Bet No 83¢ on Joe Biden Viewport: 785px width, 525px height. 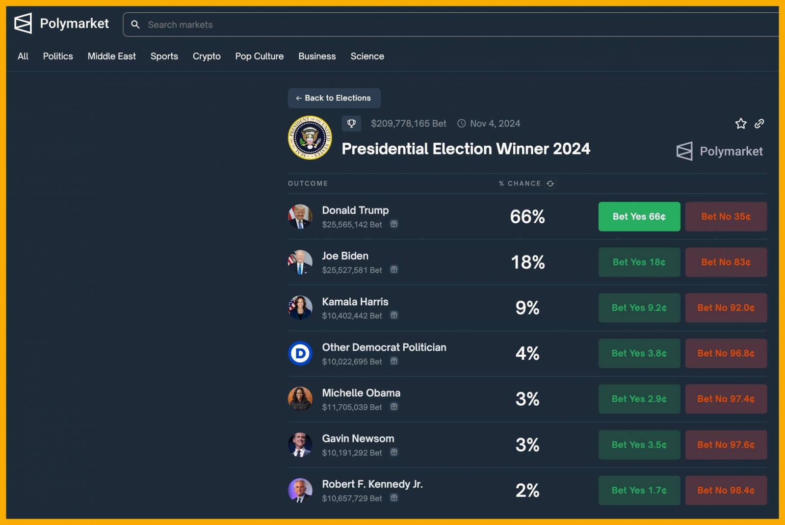tap(726, 262)
